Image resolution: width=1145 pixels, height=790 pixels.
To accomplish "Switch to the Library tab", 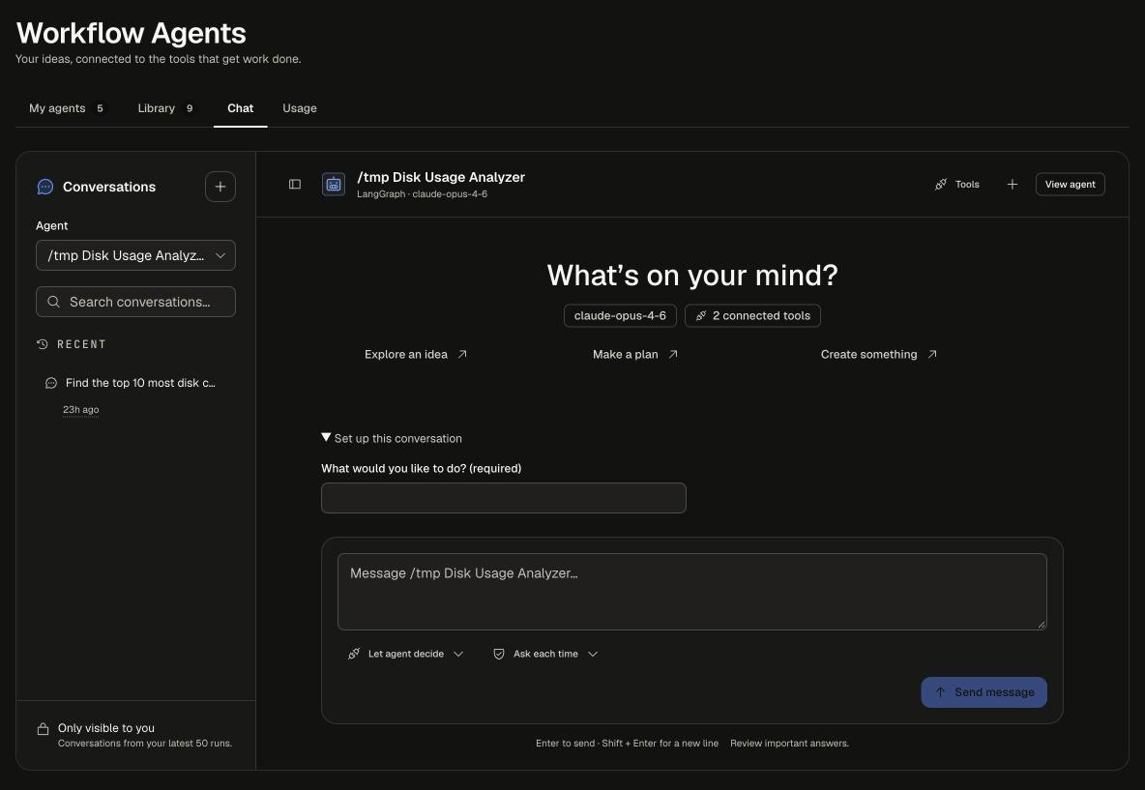I will (165, 108).
